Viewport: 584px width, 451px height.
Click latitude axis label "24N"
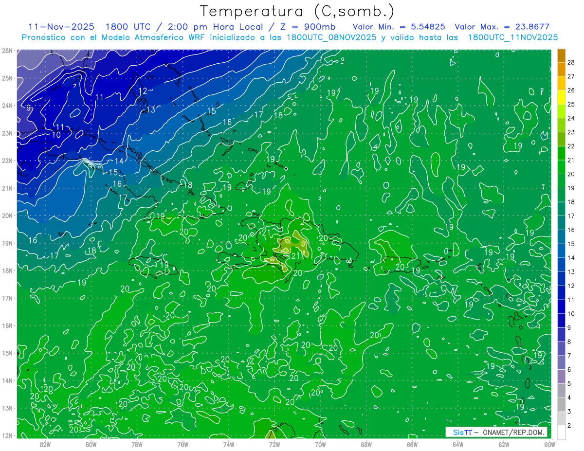pos(7,105)
